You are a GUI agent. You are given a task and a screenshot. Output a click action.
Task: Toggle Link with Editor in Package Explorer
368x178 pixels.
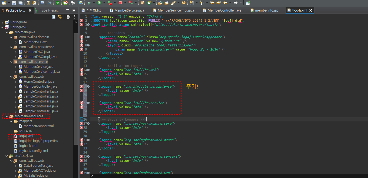(x=60, y=17)
